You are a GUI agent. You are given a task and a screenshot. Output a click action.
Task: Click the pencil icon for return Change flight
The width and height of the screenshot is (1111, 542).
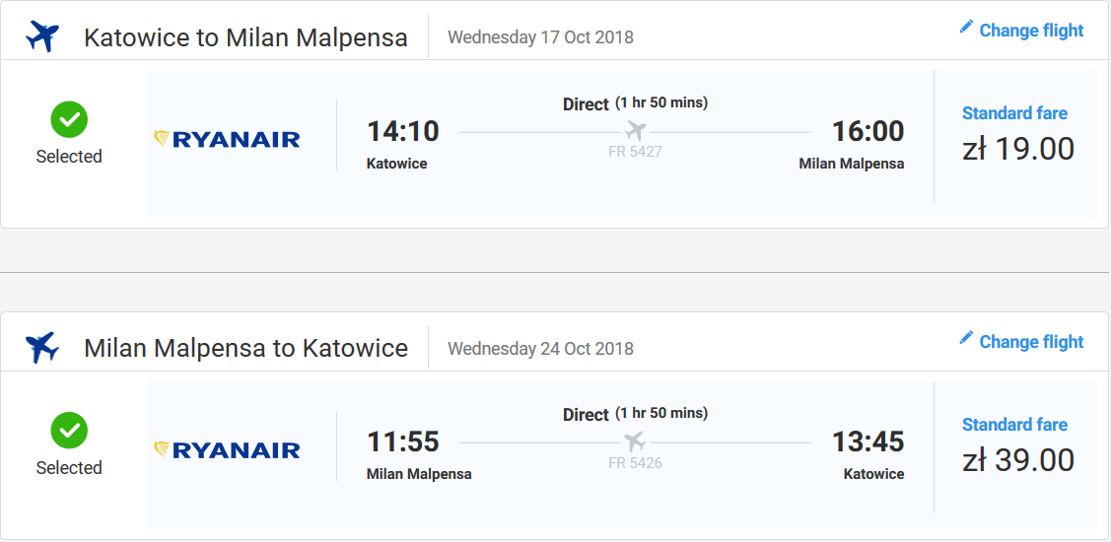[966, 338]
